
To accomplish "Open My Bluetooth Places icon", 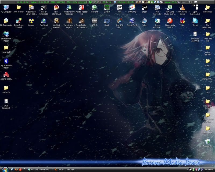I will 6,63.
